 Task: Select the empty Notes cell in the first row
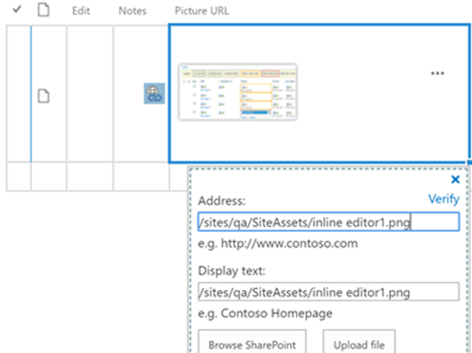pyautogui.click(x=141, y=94)
